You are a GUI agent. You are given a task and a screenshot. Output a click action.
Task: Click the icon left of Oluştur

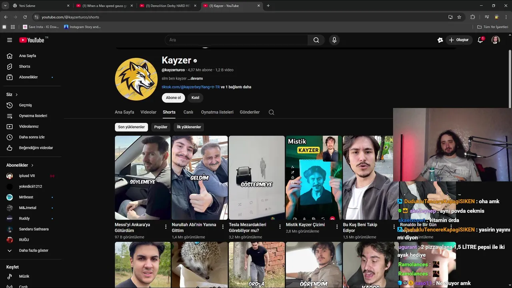440,40
